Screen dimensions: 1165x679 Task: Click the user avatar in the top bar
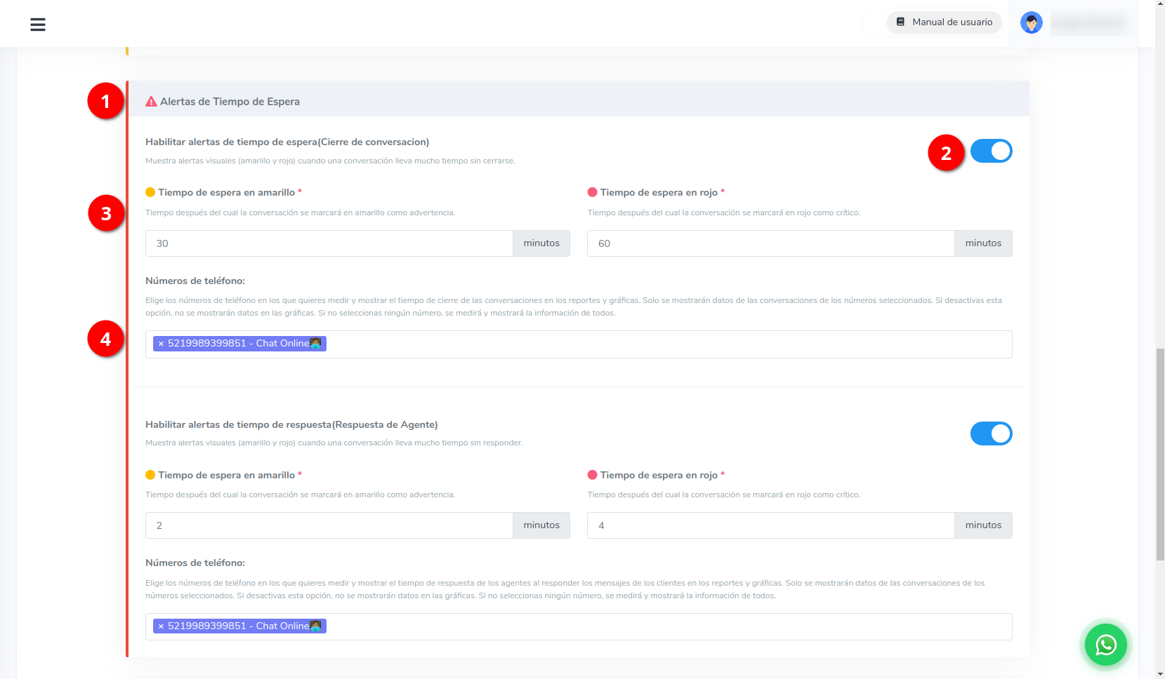pos(1031,22)
